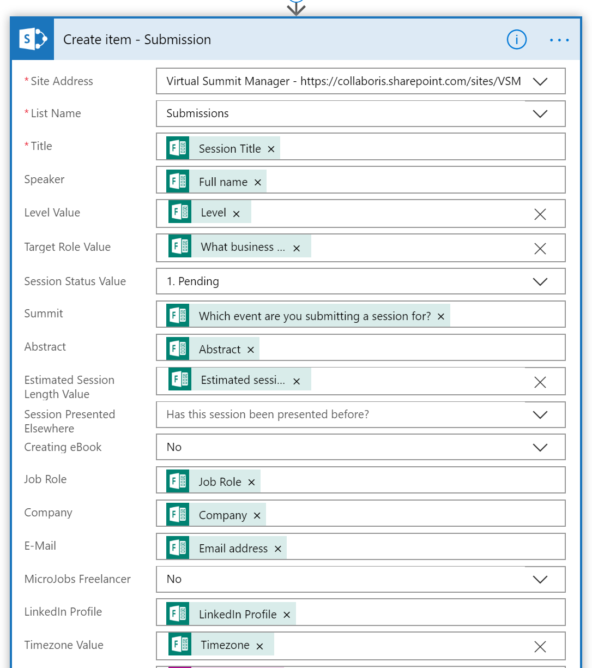592x668 pixels.
Task: Click the SharePoint icon in action header
Action: [x=33, y=39]
